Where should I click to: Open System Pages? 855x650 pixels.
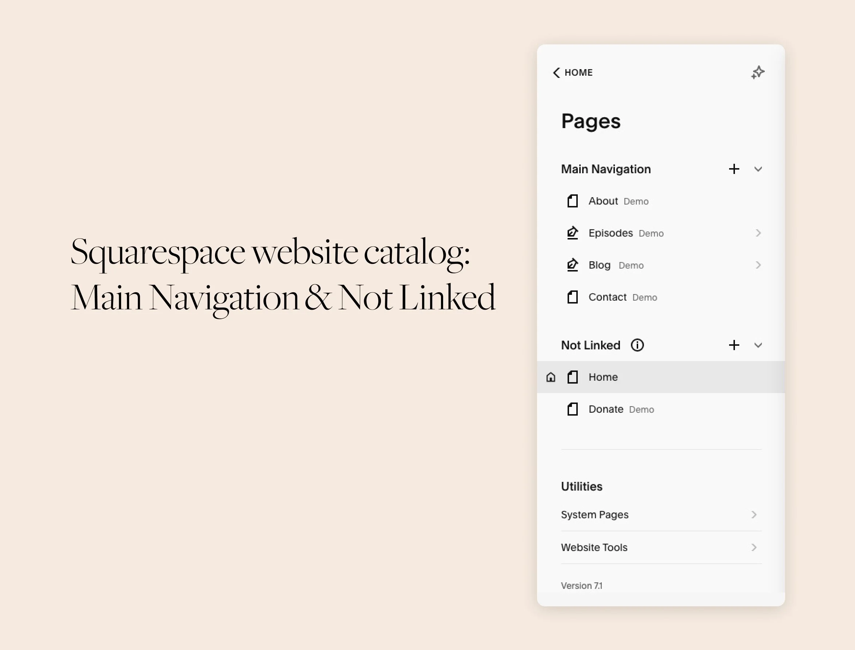pyautogui.click(x=595, y=515)
